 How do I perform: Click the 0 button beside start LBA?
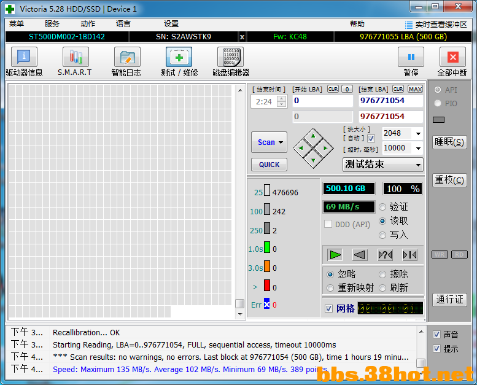(347, 89)
